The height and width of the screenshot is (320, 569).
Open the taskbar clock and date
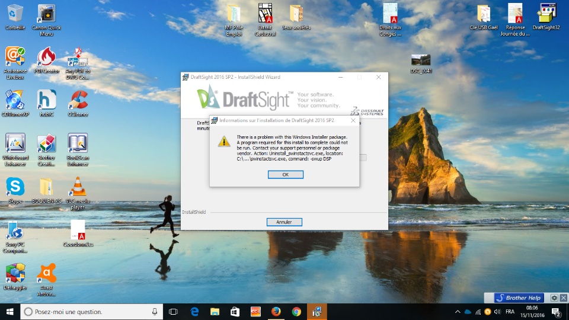click(x=532, y=312)
